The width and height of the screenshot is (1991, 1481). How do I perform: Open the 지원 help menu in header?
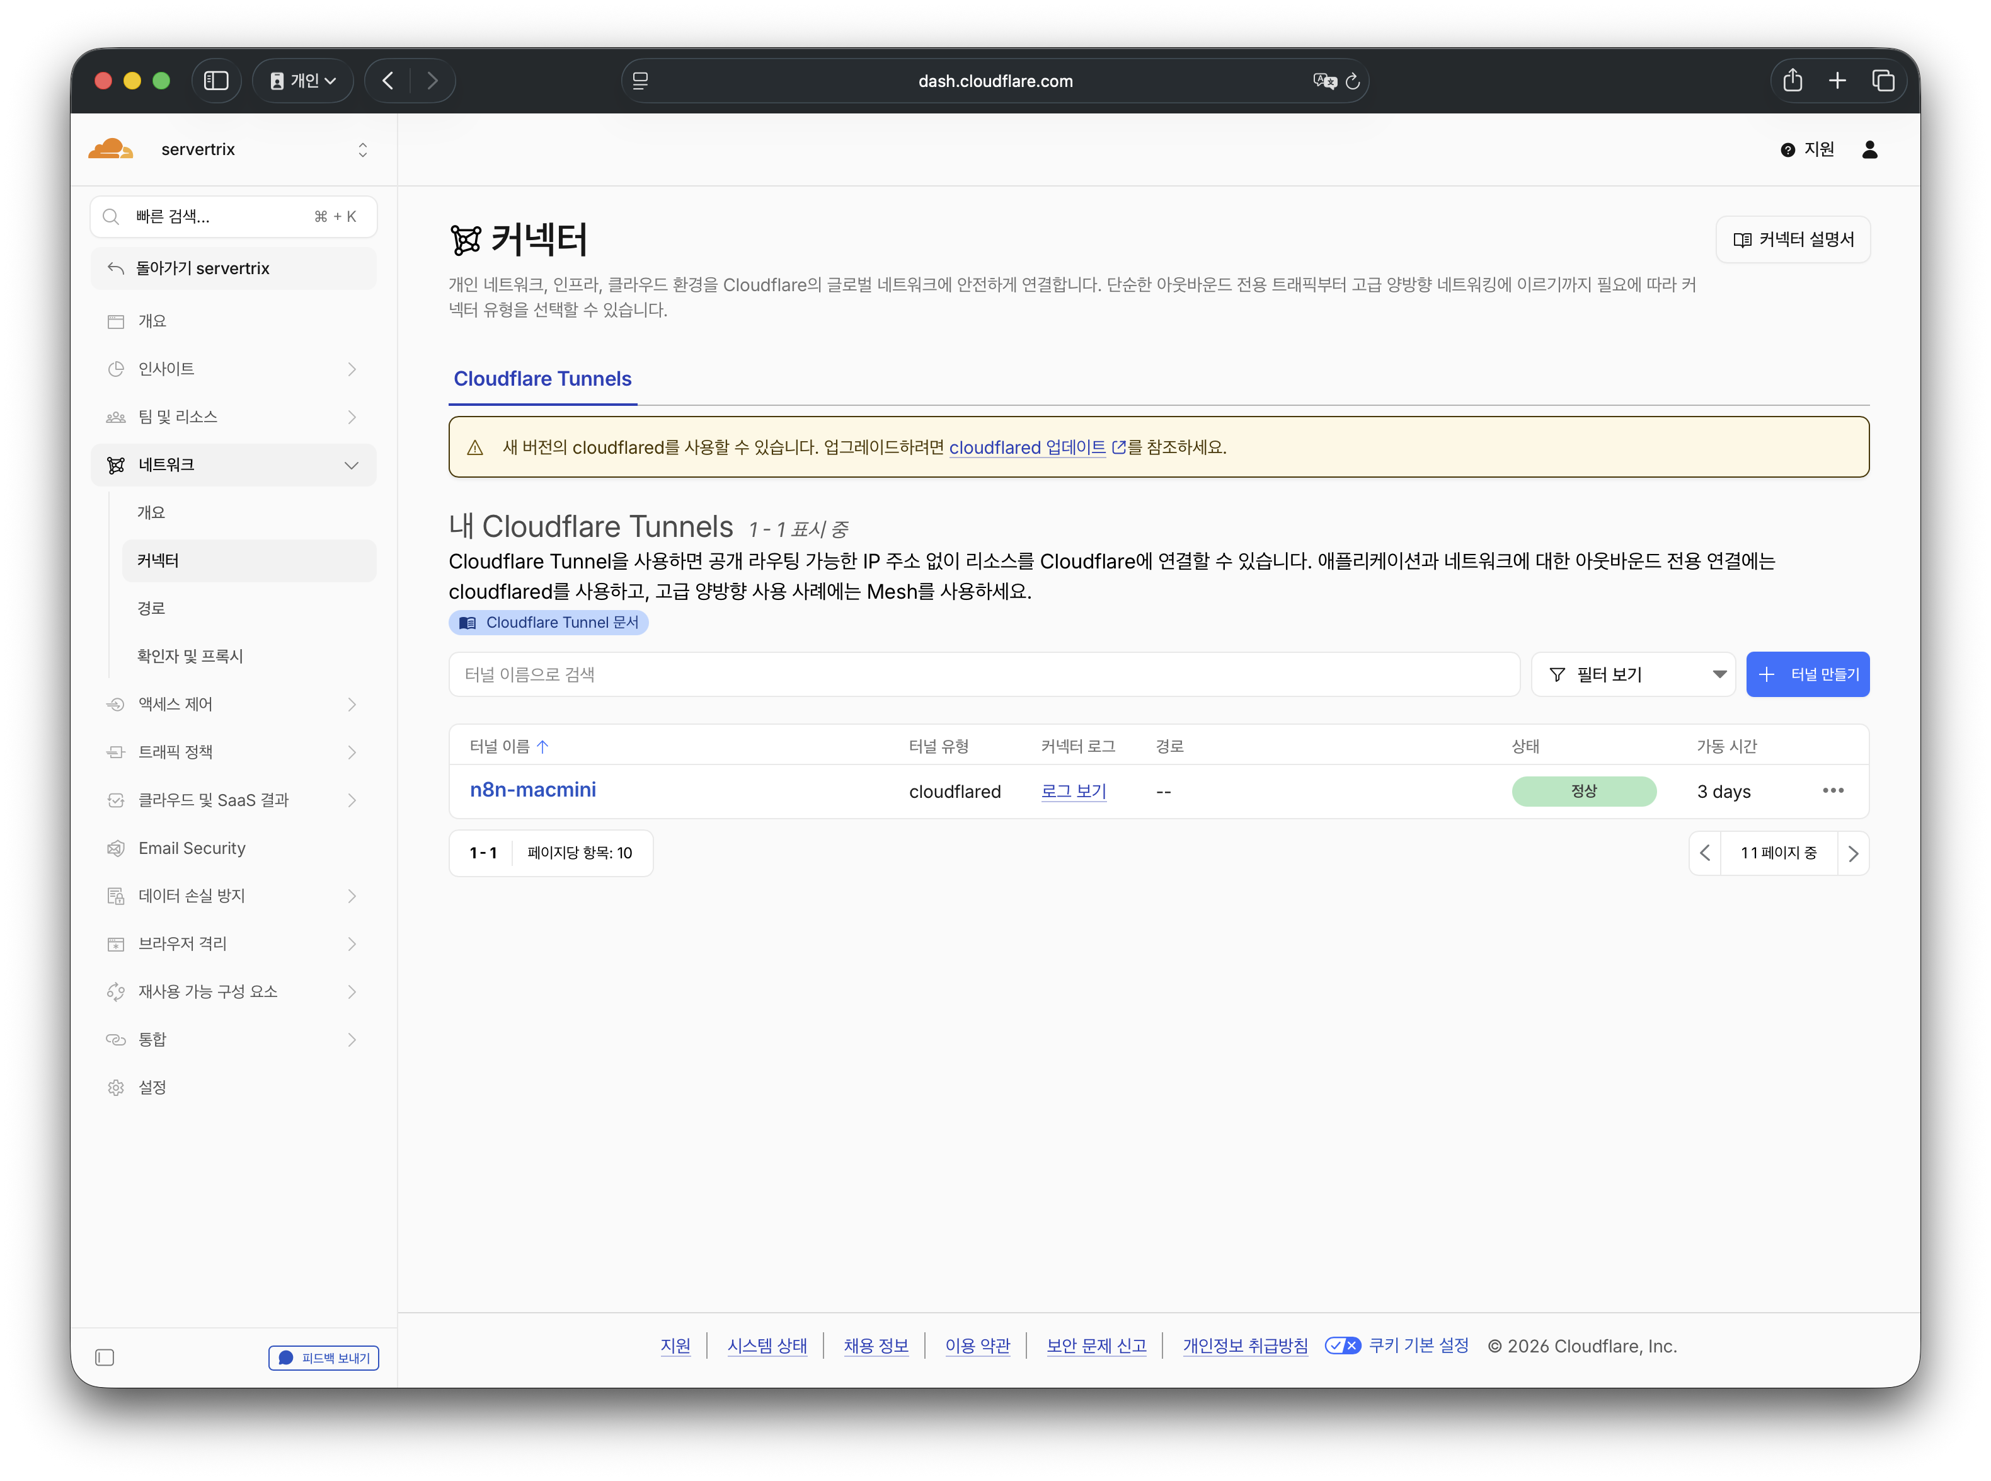pyautogui.click(x=1807, y=150)
